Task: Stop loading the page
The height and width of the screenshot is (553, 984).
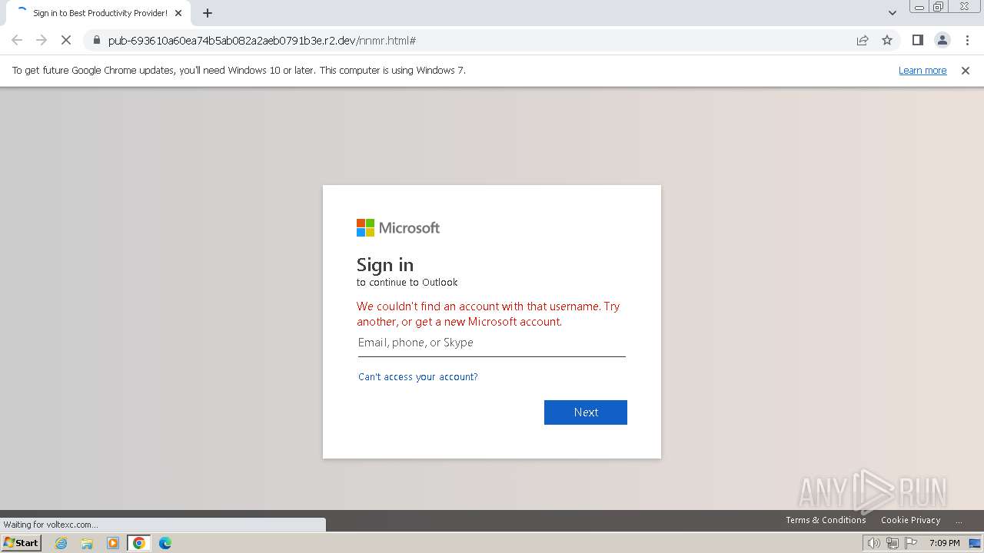Action: click(x=66, y=40)
